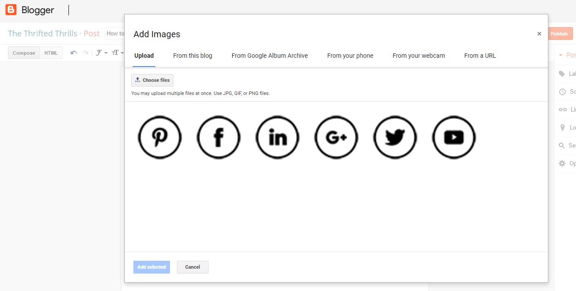This screenshot has height=291, width=576.
Task: Open Options with the gear icon
Action: click(562, 163)
